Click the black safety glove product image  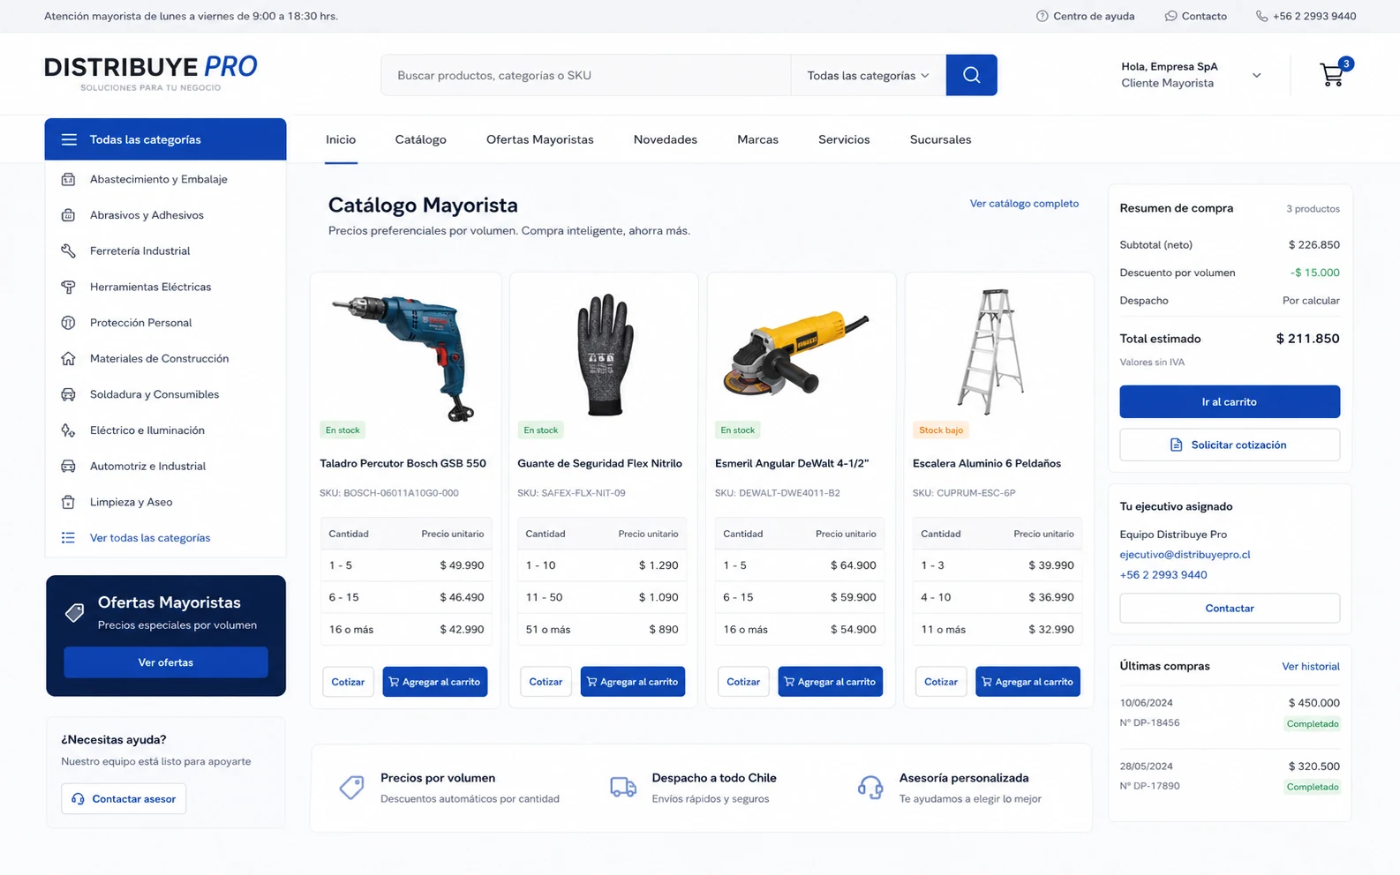click(x=605, y=355)
